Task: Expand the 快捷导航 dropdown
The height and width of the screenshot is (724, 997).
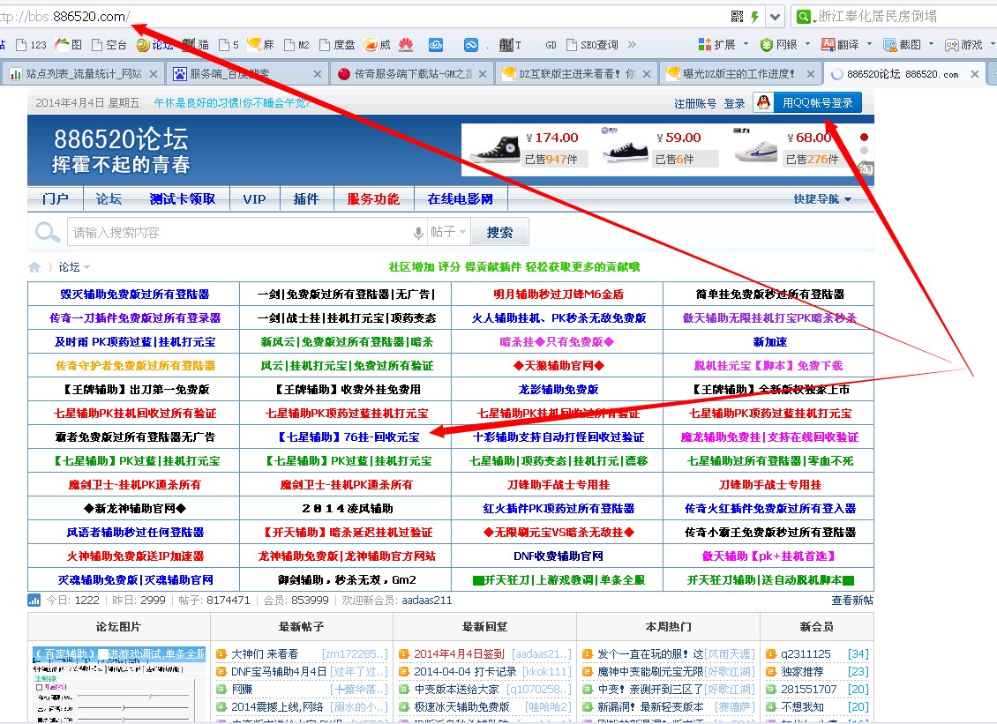Action: 822,199
